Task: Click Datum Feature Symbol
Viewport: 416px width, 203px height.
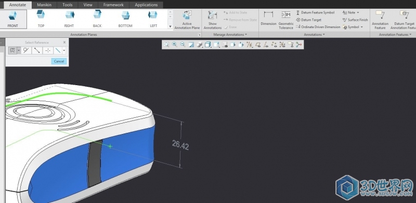Action: pos(315,12)
